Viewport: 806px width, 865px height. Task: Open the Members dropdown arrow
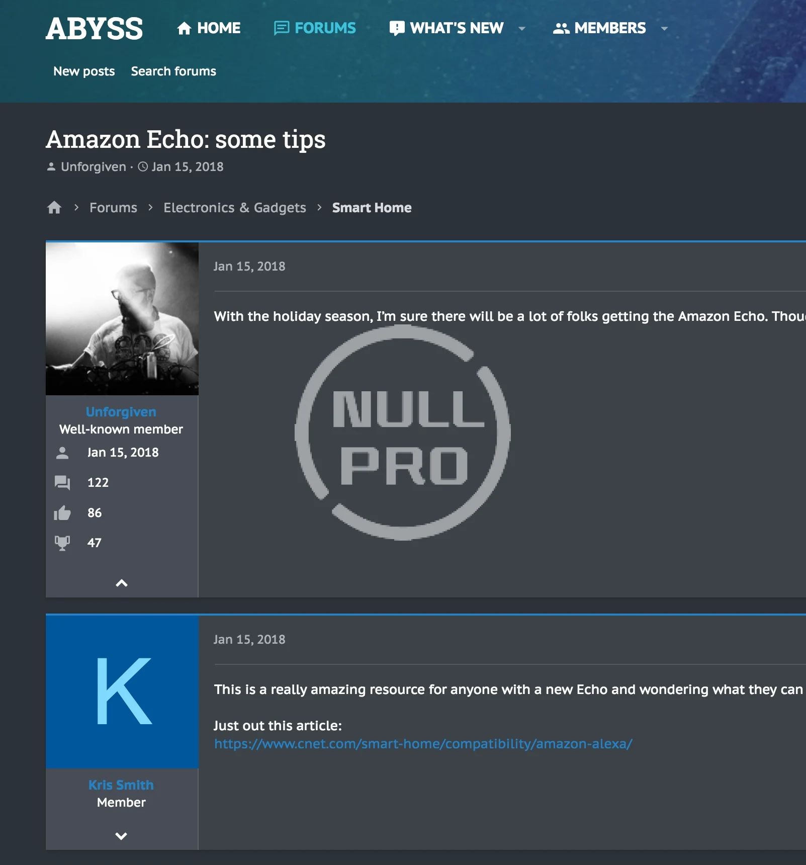pos(664,29)
